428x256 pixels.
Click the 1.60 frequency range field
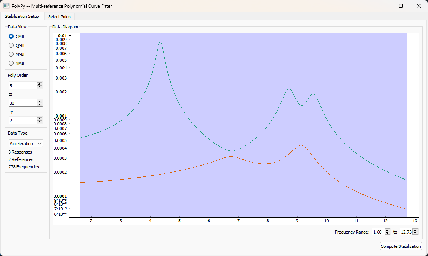pos(378,232)
